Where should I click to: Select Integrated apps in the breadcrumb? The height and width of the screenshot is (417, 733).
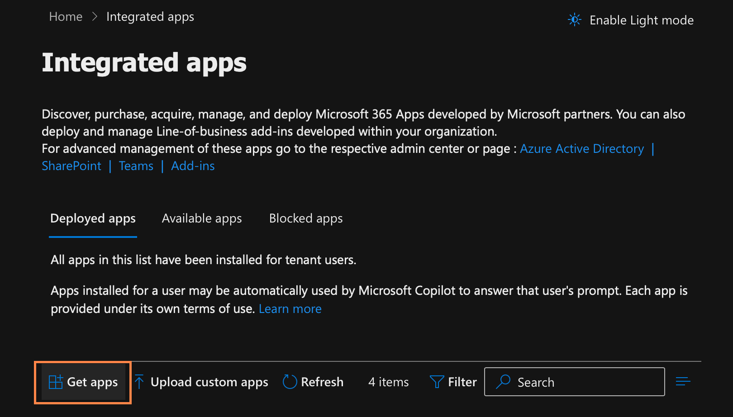click(150, 17)
